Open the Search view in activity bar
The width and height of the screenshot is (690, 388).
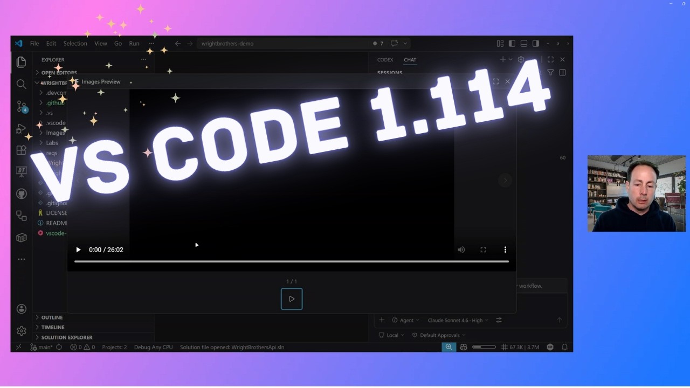21,84
